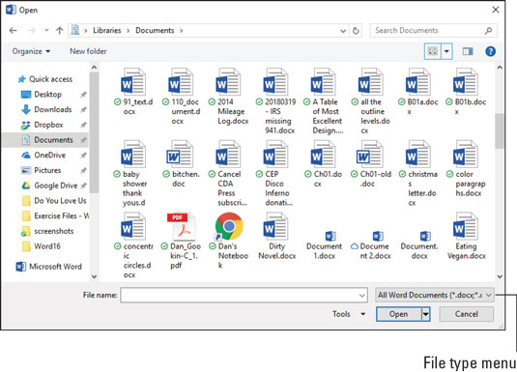Open the Help question mark icon
Screen dimensions: 517x372
tap(490, 51)
